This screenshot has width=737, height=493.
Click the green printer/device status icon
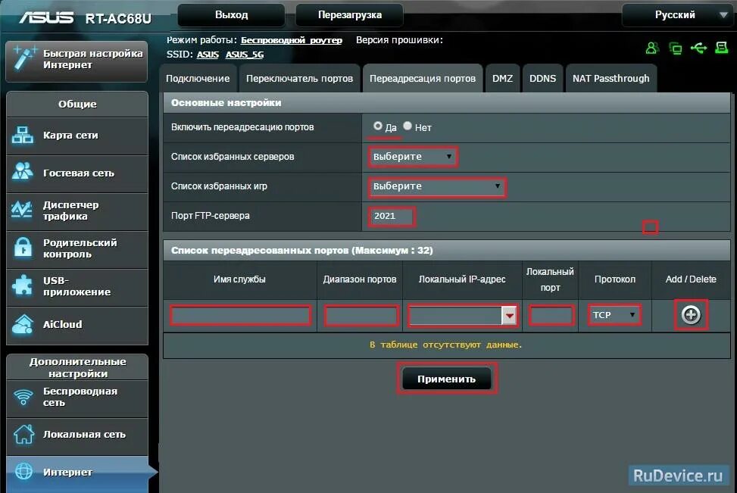pos(722,48)
